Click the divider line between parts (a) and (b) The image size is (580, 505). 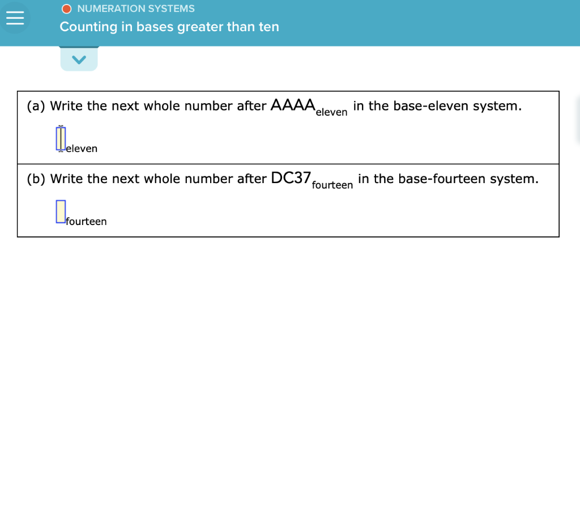coord(289,164)
